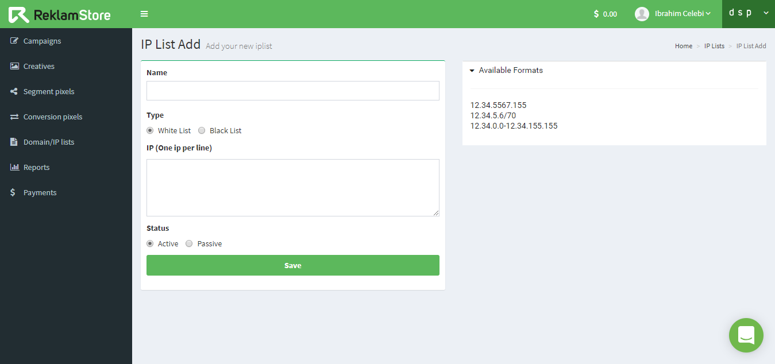Viewport: 775px width, 364px height.
Task: Set status to Passive
Action: point(189,243)
